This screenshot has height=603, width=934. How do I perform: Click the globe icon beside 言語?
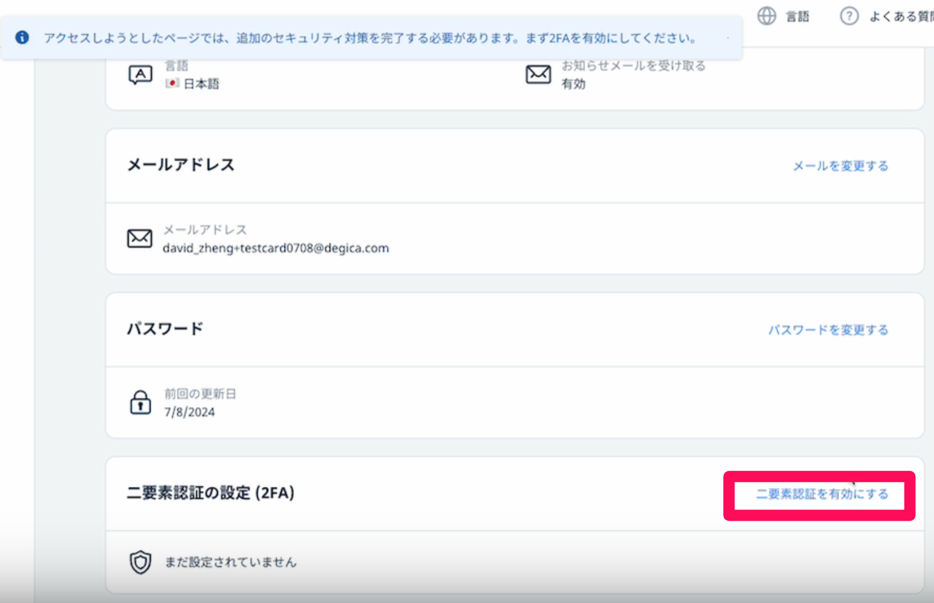[x=767, y=17]
